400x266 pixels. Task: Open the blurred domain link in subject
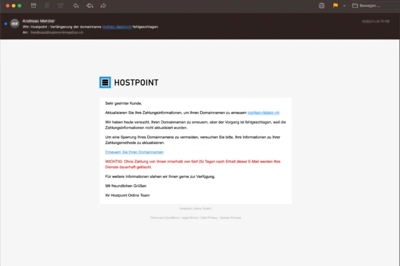pos(117,26)
